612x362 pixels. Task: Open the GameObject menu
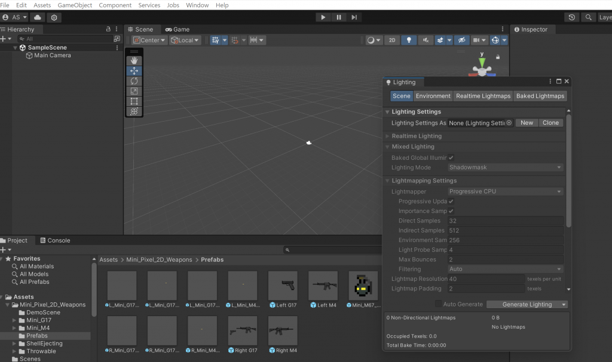coord(75,5)
